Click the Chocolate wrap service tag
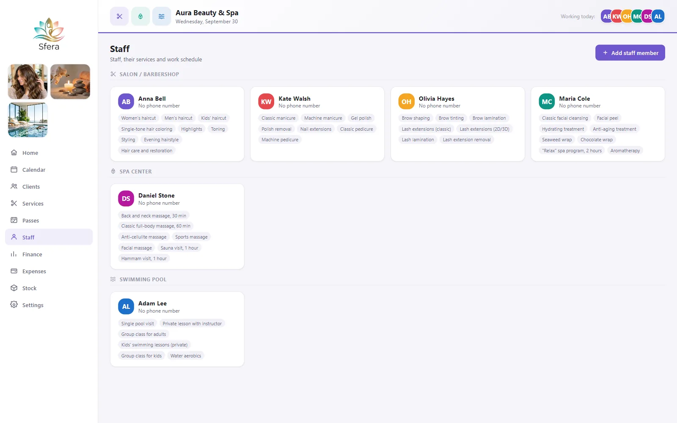Viewport: 677px width, 423px height. 597,140
